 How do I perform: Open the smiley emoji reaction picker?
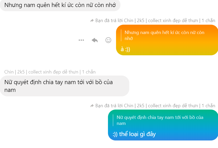(108, 40)
